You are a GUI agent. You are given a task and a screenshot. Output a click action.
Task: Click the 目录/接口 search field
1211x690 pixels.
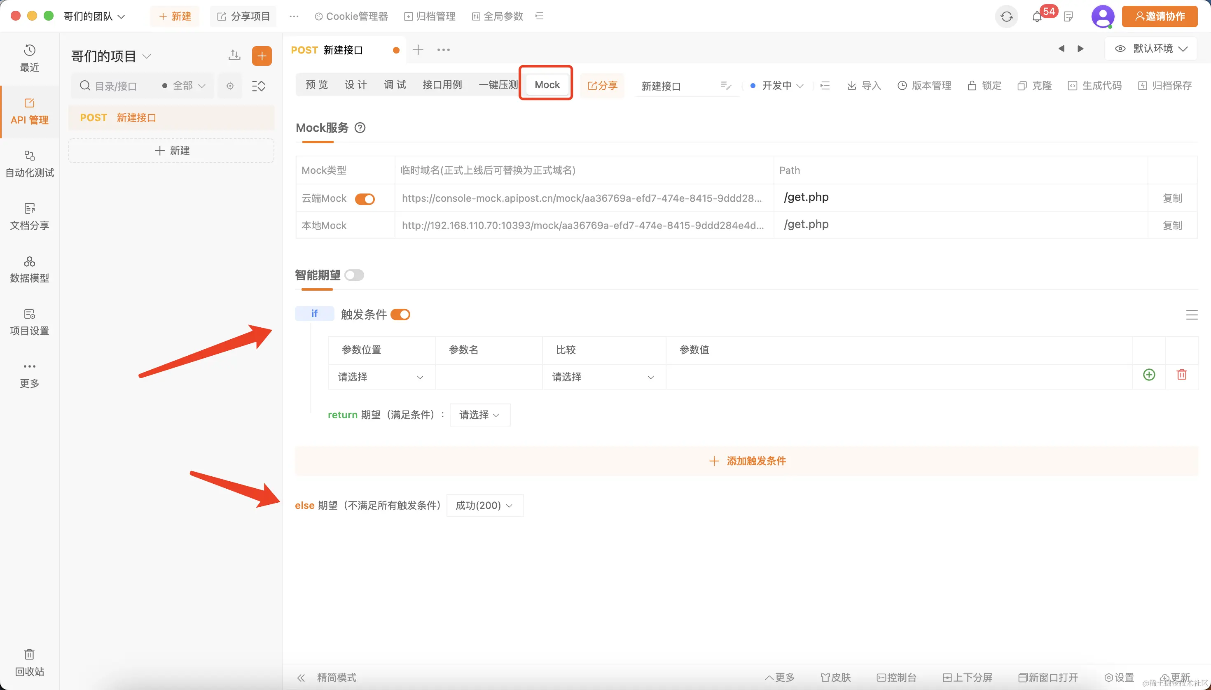point(116,86)
